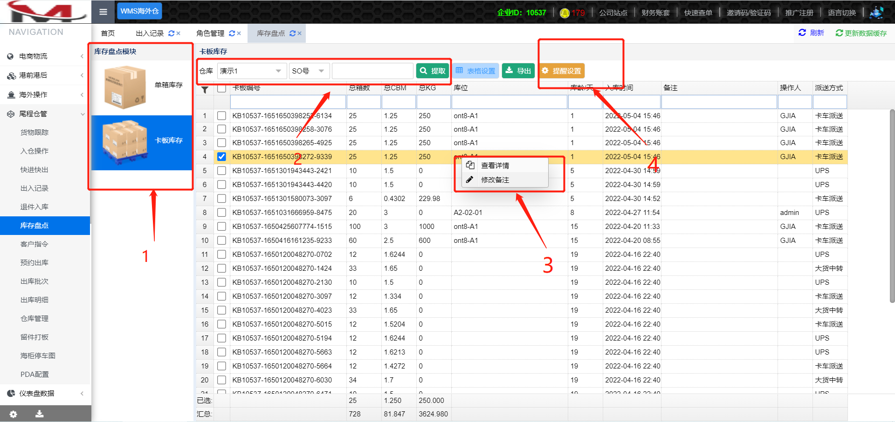Click the orange 提醒设置 button
This screenshot has height=422, width=895.
tap(562, 71)
